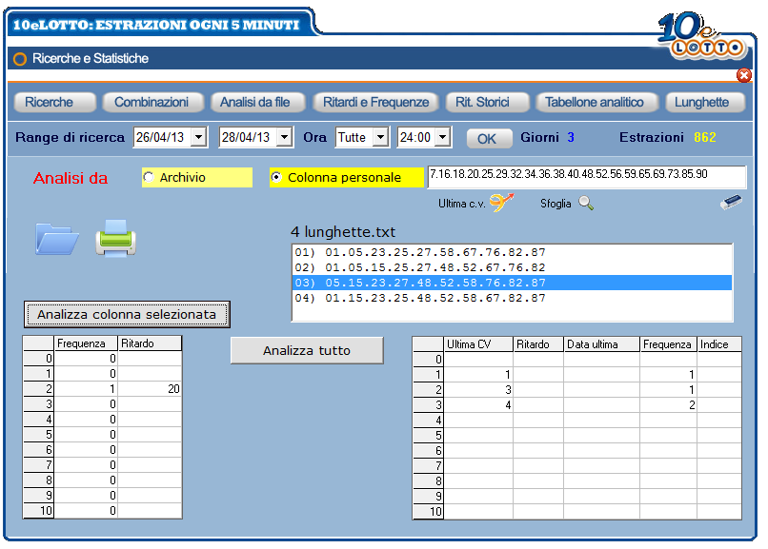Screen dimensions: 768x549
Task: Open the Ricerche tab
Action: click(54, 102)
